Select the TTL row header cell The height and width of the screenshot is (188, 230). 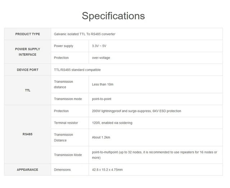28,90
